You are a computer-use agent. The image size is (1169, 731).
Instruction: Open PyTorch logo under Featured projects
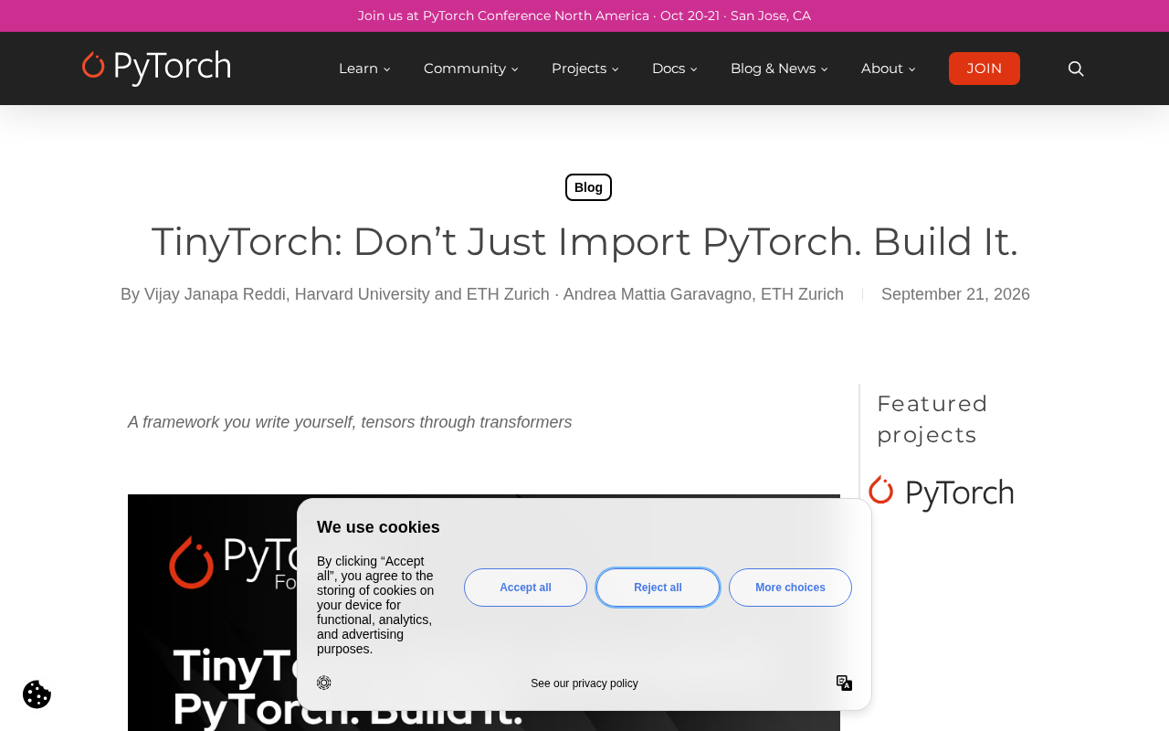[x=941, y=493]
